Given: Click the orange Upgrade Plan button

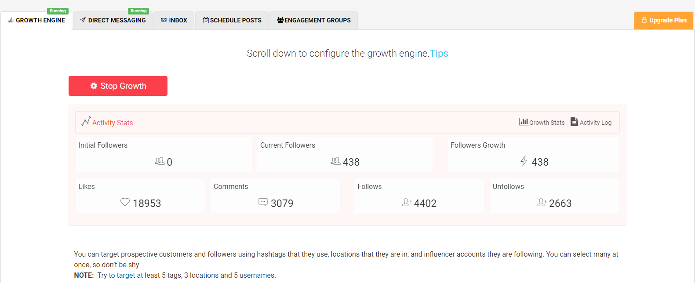Looking at the screenshot, I should 663,20.
